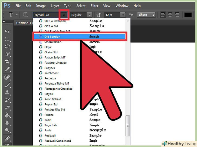Choose the Rockwell Condensed font

pyautogui.click(x=80, y=141)
